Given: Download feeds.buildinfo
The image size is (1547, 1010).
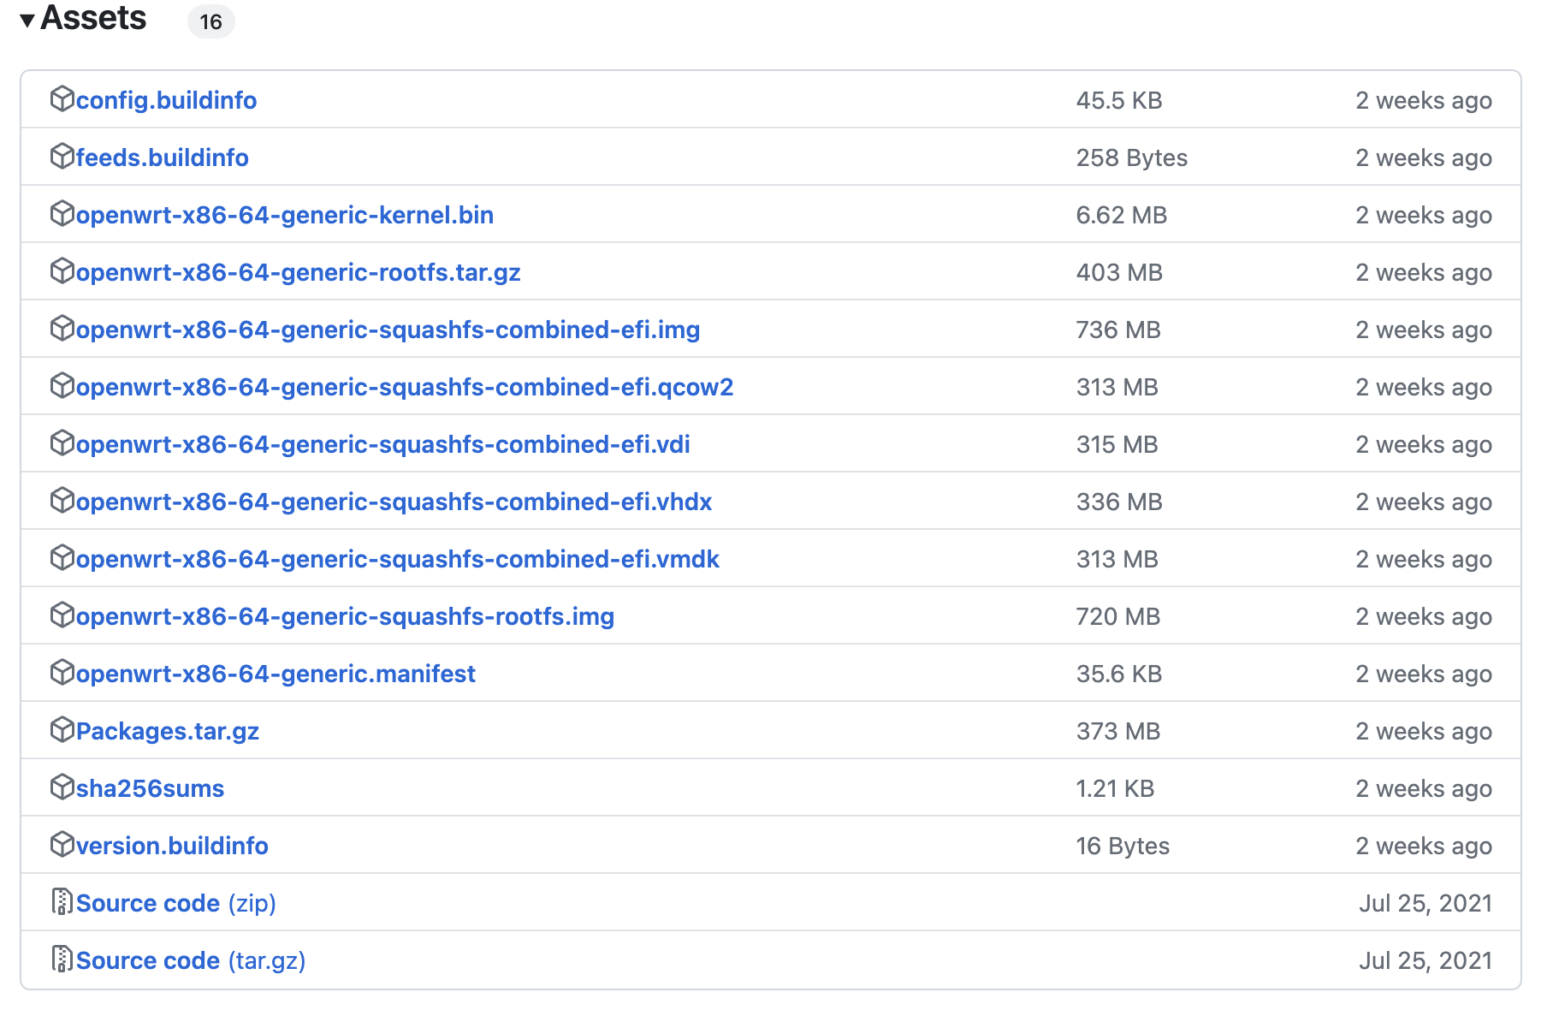Looking at the screenshot, I should pyautogui.click(x=162, y=157).
